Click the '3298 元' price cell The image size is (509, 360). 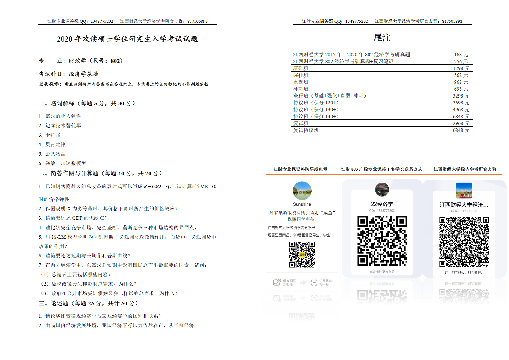pos(461,96)
